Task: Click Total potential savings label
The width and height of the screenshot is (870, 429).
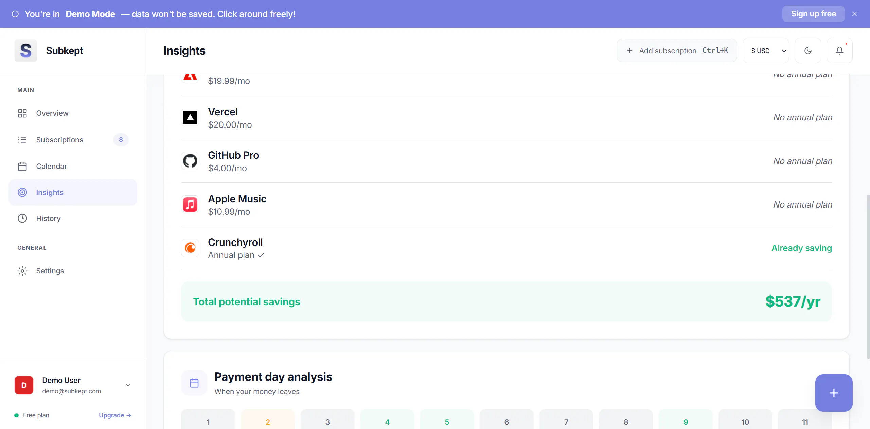Action: click(247, 302)
